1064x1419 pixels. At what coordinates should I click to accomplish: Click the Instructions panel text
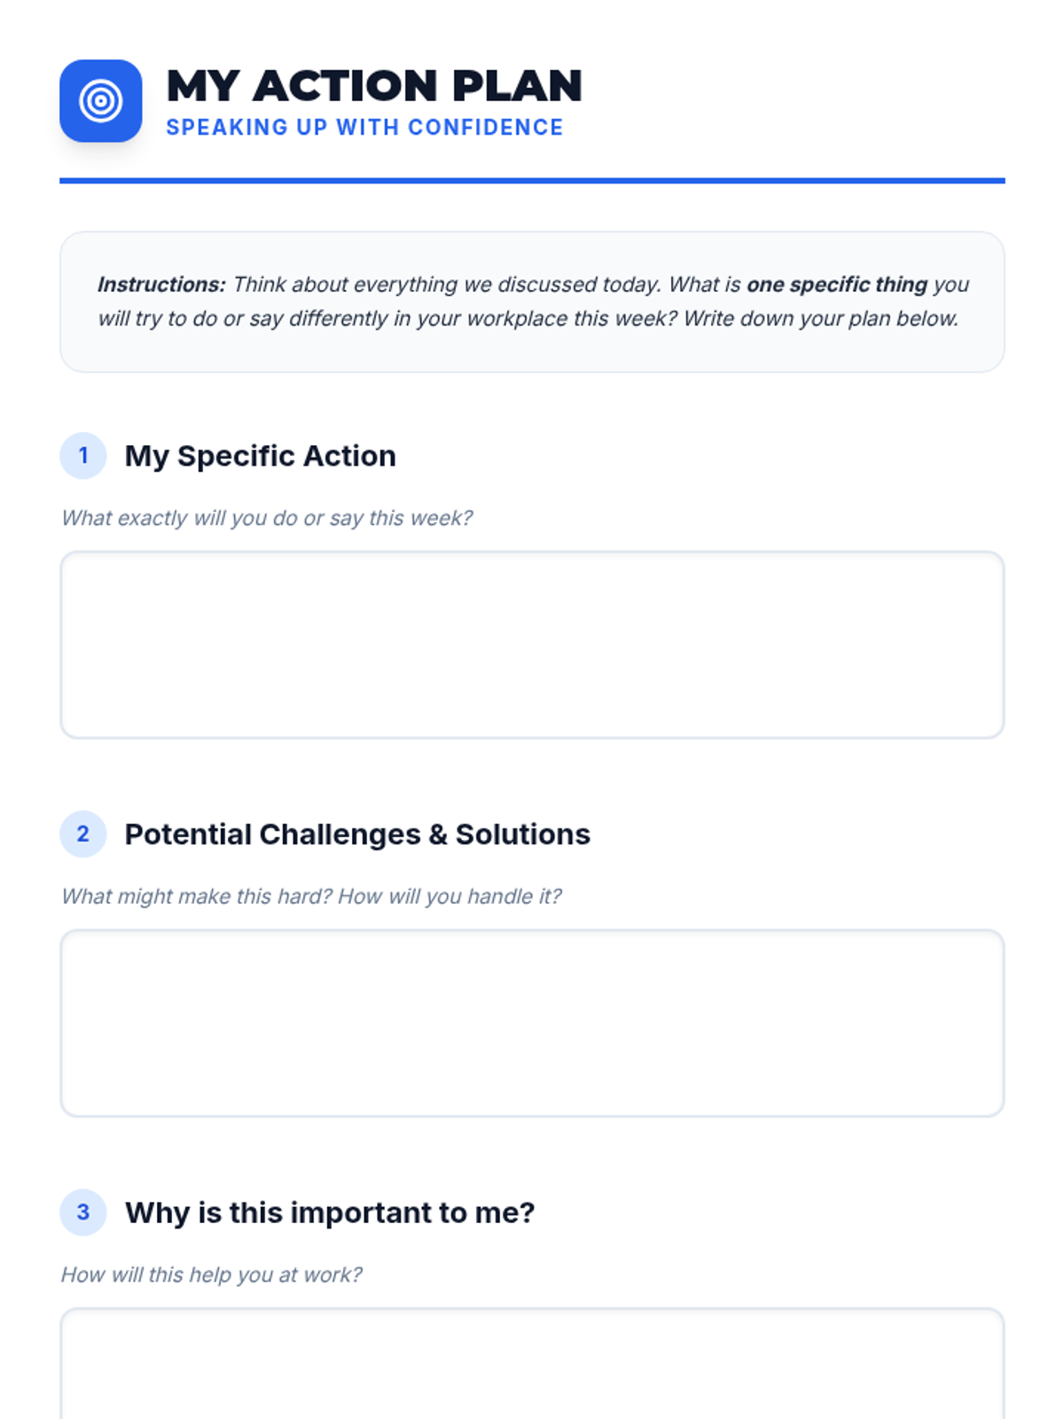532,302
